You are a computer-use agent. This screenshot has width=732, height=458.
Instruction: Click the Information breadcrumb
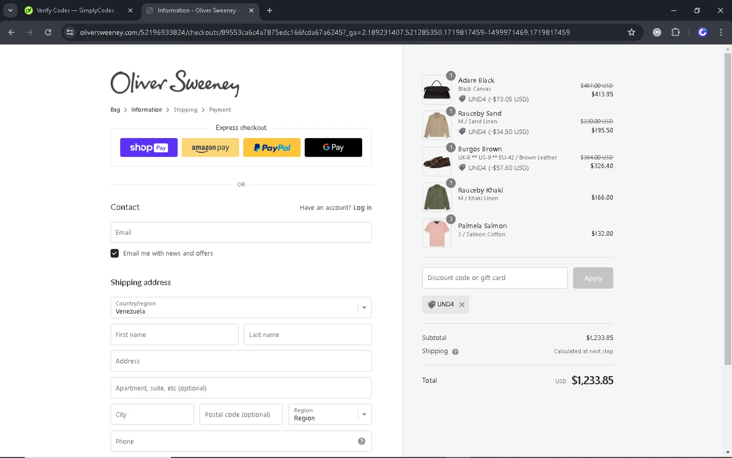pos(146,110)
